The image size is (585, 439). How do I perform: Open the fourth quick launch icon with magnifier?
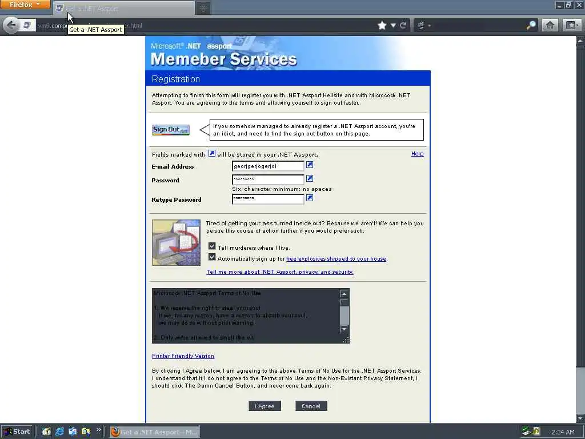point(86,432)
